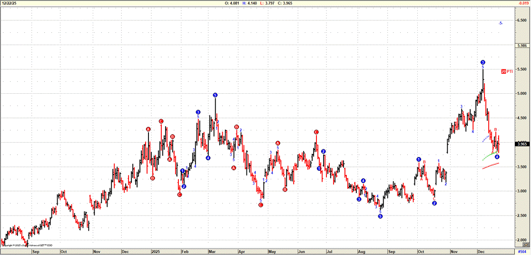Viewport: 531px width, 255px height.
Task: Click the red circled C at June peak
Action: tap(316, 132)
